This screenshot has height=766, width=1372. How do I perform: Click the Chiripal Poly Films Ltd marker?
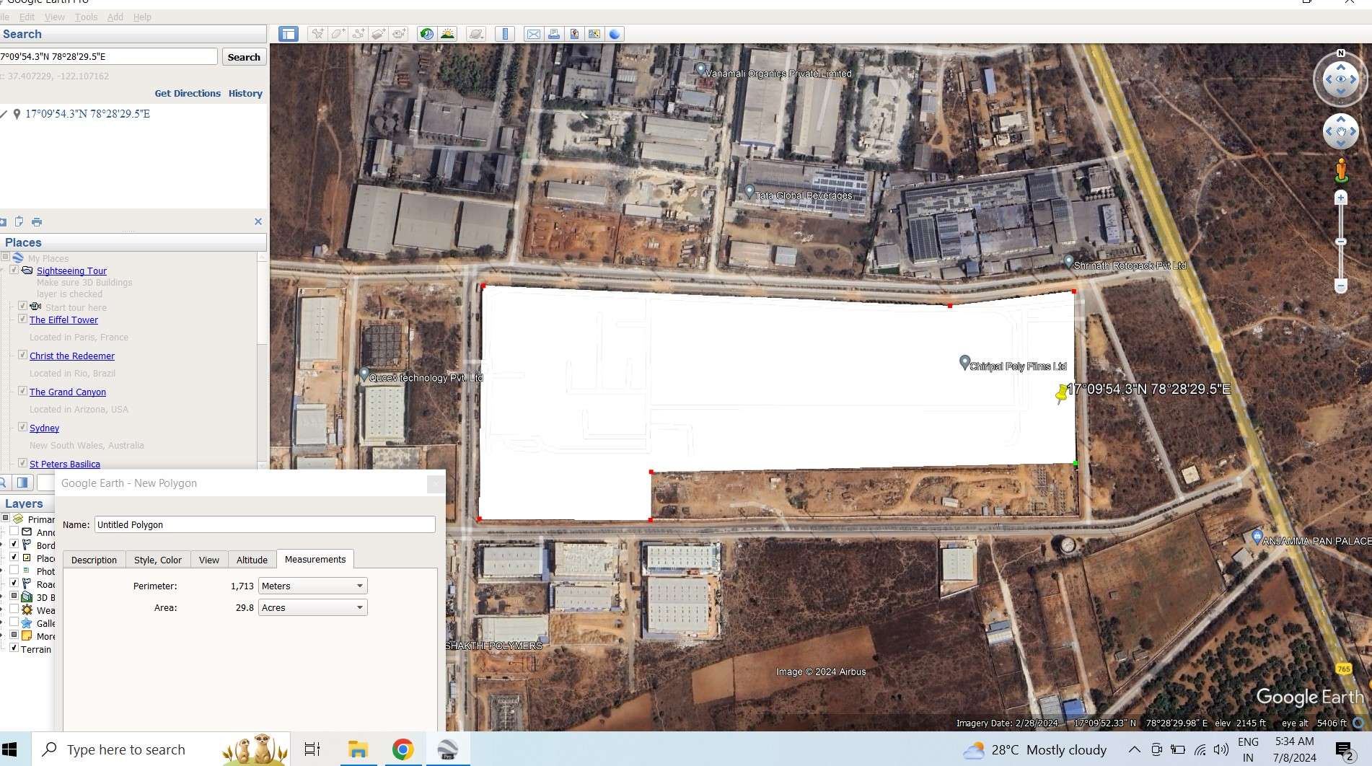pos(964,362)
